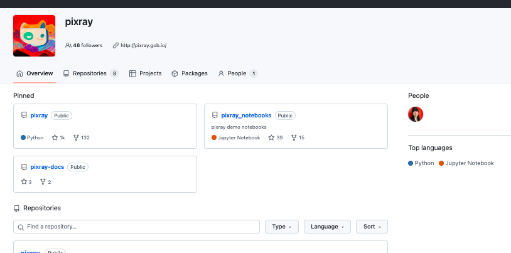Click the Pinned section heading
The image size is (511, 253).
(x=23, y=95)
